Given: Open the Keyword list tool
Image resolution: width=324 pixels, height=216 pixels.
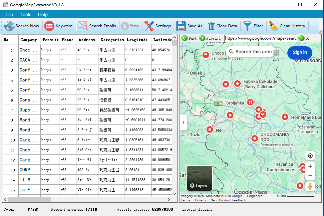Looking at the screenshot, I should point(49,26).
